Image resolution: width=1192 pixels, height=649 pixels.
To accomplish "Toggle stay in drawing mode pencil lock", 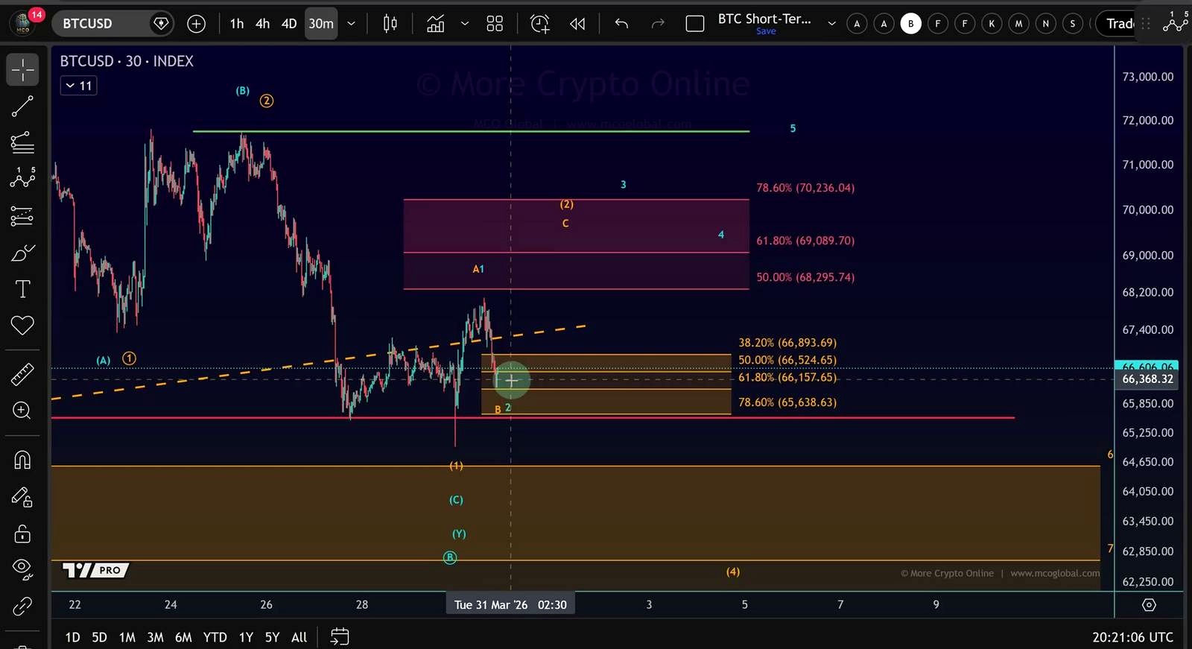I will click(x=22, y=497).
